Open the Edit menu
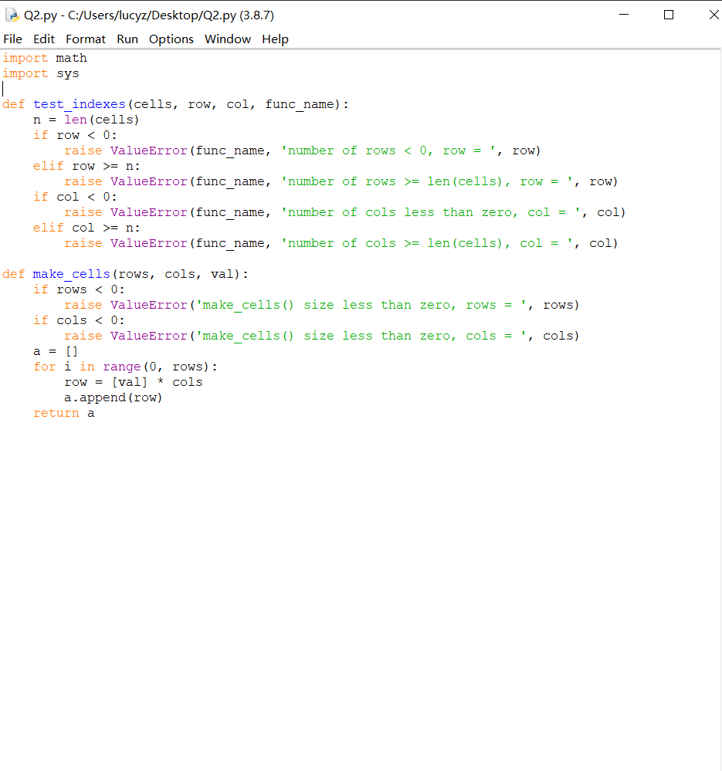 click(44, 39)
